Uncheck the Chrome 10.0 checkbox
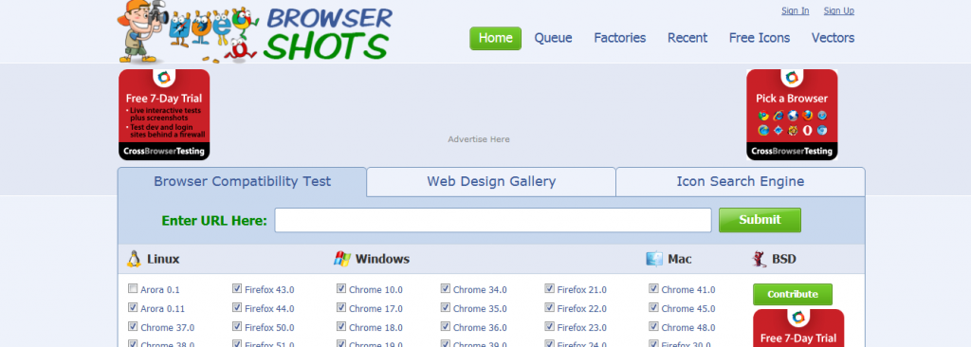Viewport: 971px width, 347px height. click(340, 289)
